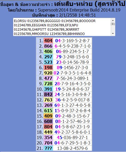
Task: Click the cyan ??? cell in row 21
Action: 48,148
